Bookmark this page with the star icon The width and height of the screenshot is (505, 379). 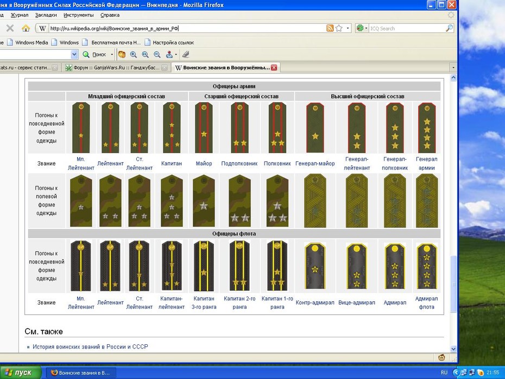pyautogui.click(x=339, y=28)
